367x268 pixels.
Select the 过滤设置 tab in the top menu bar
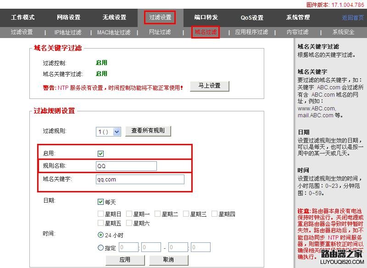point(160,17)
